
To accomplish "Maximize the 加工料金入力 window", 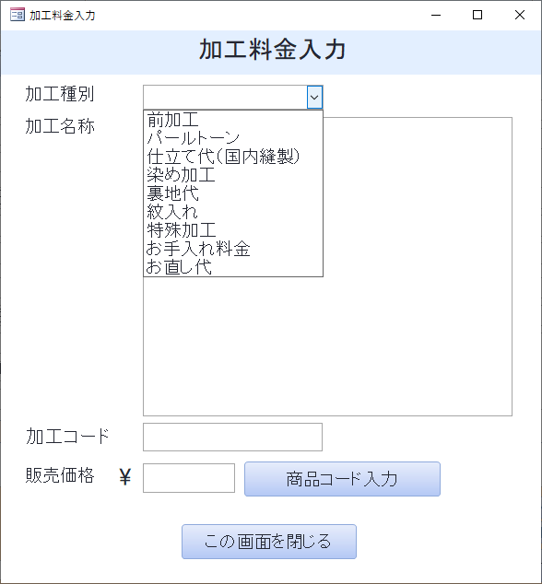I will [x=477, y=15].
